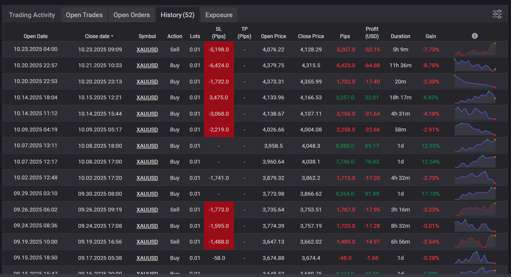The height and width of the screenshot is (277, 511).
Task: Select the History (52) tab
Action: pyautogui.click(x=177, y=14)
